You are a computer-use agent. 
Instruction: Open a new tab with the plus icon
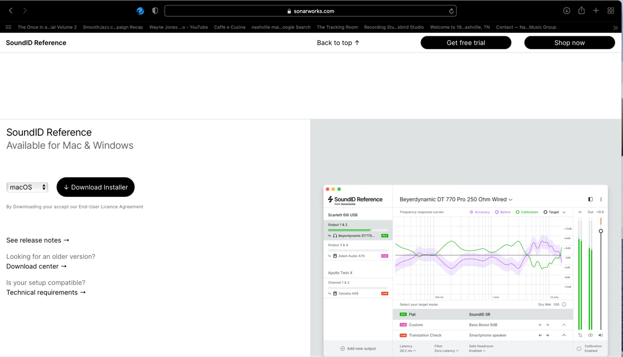pyautogui.click(x=596, y=11)
